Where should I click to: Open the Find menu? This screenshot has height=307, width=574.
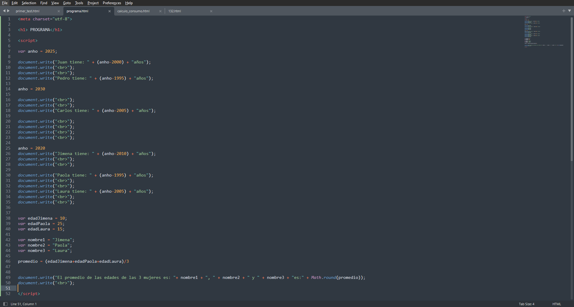tap(44, 3)
